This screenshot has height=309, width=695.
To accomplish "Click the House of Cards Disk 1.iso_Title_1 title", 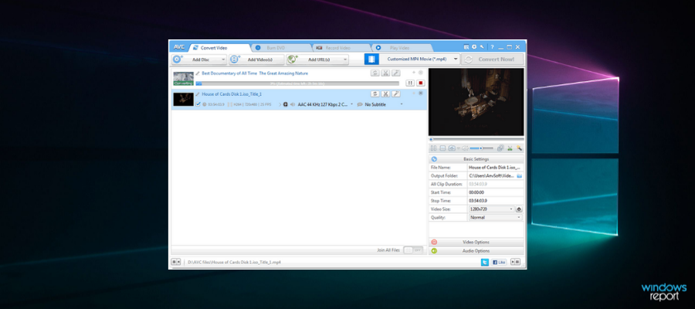I will pyautogui.click(x=232, y=94).
